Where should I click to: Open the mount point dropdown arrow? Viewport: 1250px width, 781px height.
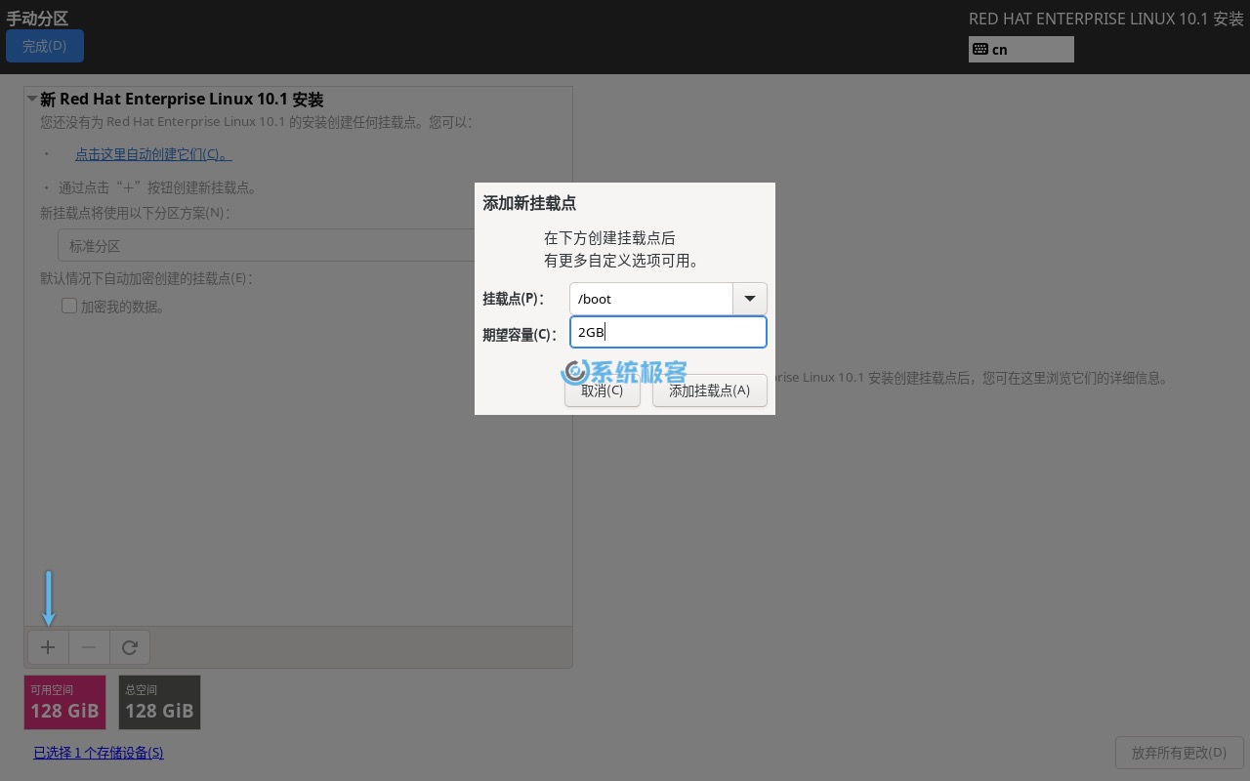click(x=749, y=299)
